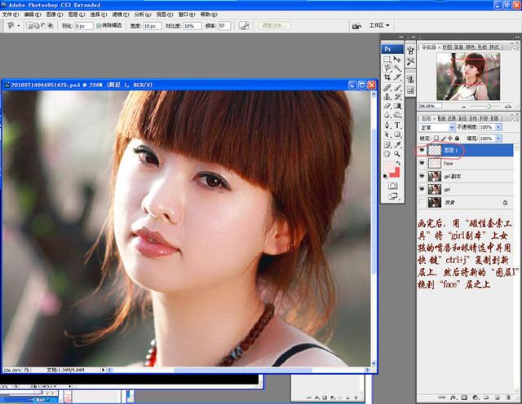Select the girl 副本 layer

pyautogui.click(x=453, y=177)
